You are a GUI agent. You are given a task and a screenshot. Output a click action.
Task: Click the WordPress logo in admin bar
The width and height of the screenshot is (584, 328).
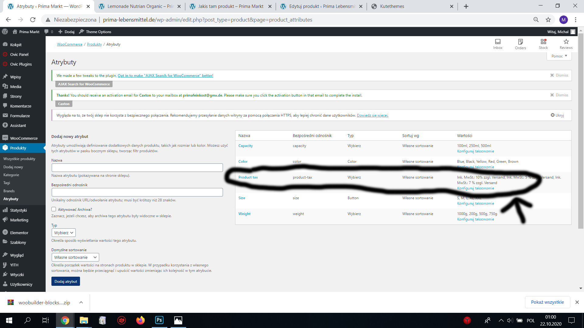coord(5,32)
